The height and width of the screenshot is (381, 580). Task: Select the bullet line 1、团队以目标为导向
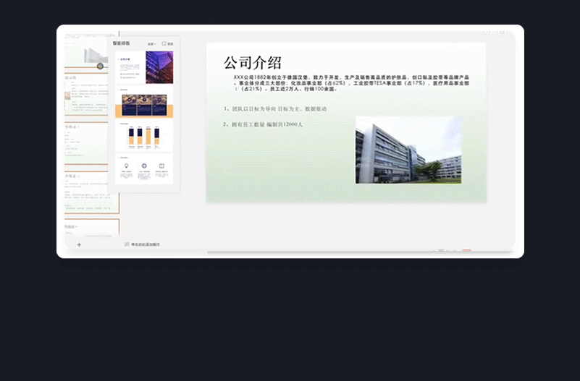(x=275, y=109)
